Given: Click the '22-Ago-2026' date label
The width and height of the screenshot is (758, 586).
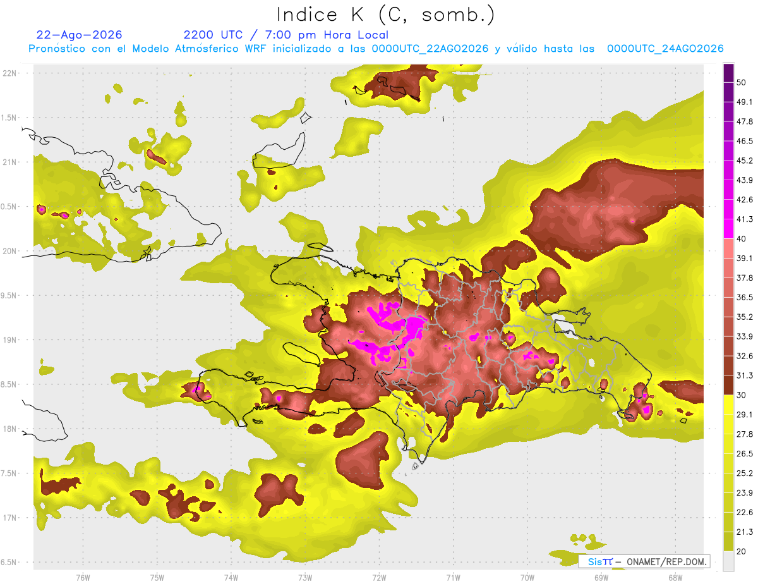Looking at the screenshot, I should [x=80, y=35].
